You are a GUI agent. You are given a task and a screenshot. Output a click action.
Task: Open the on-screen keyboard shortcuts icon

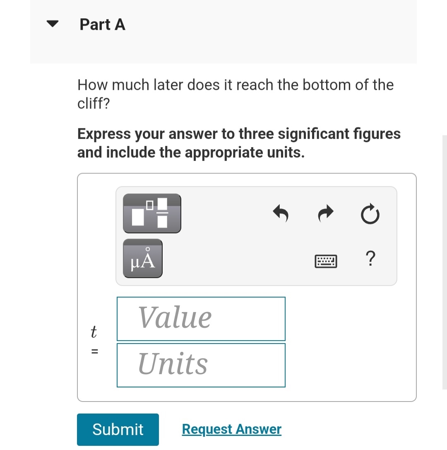pyautogui.click(x=326, y=261)
